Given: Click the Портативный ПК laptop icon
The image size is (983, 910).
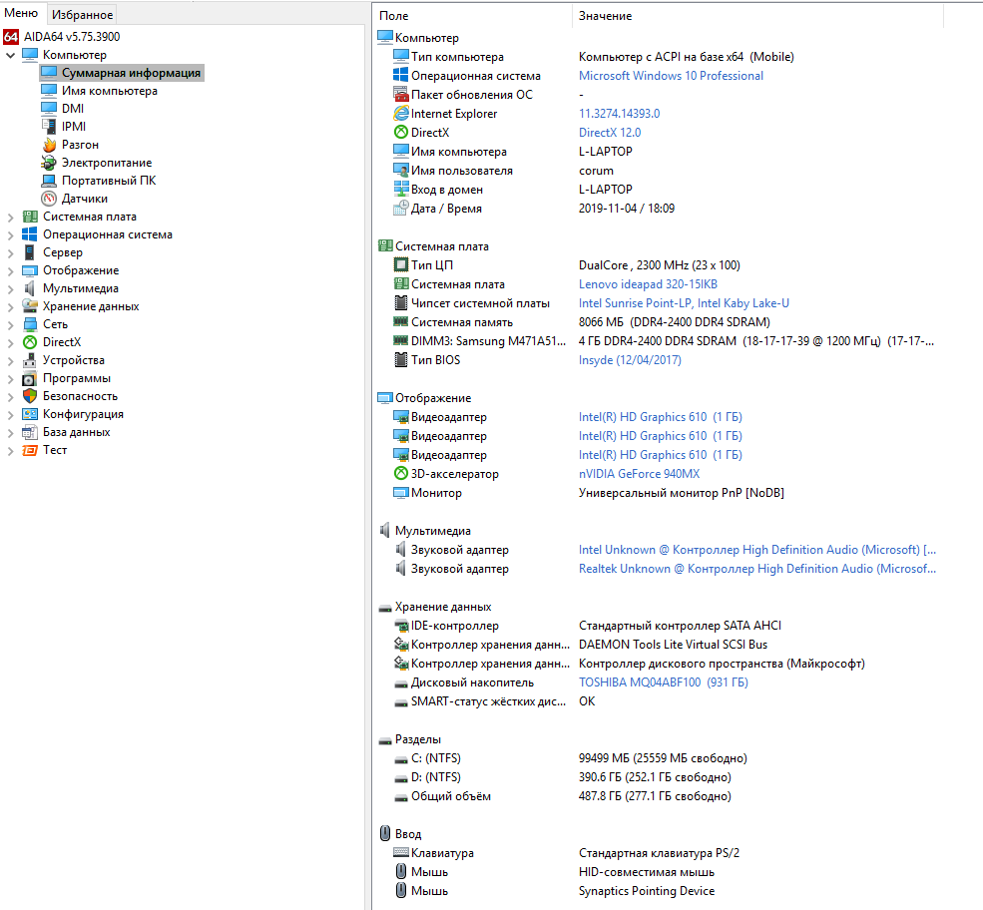Looking at the screenshot, I should (x=49, y=181).
